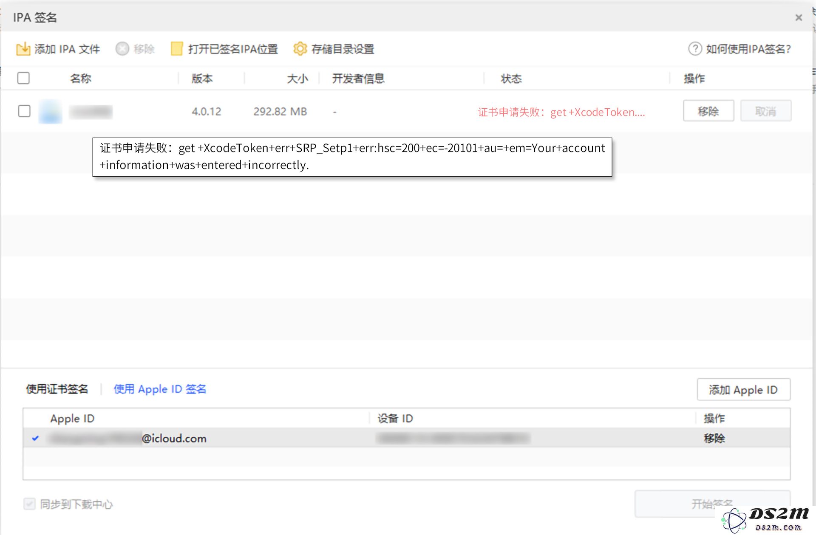Viewport: 816px width, 535px height.
Task: Click 打开已签名IPA位置 toolbar label
Action: (x=233, y=49)
